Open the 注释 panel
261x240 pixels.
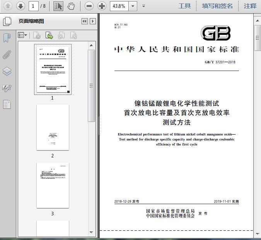tap(250, 6)
